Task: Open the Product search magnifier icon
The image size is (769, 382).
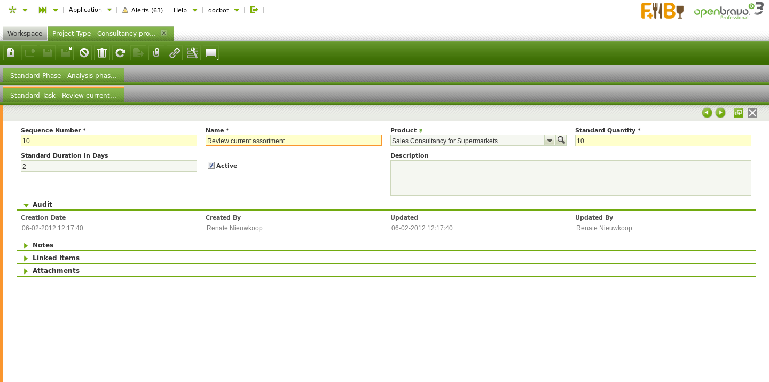Action: (561, 141)
